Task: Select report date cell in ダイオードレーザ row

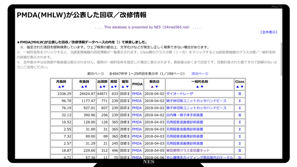Action: click(155, 94)
